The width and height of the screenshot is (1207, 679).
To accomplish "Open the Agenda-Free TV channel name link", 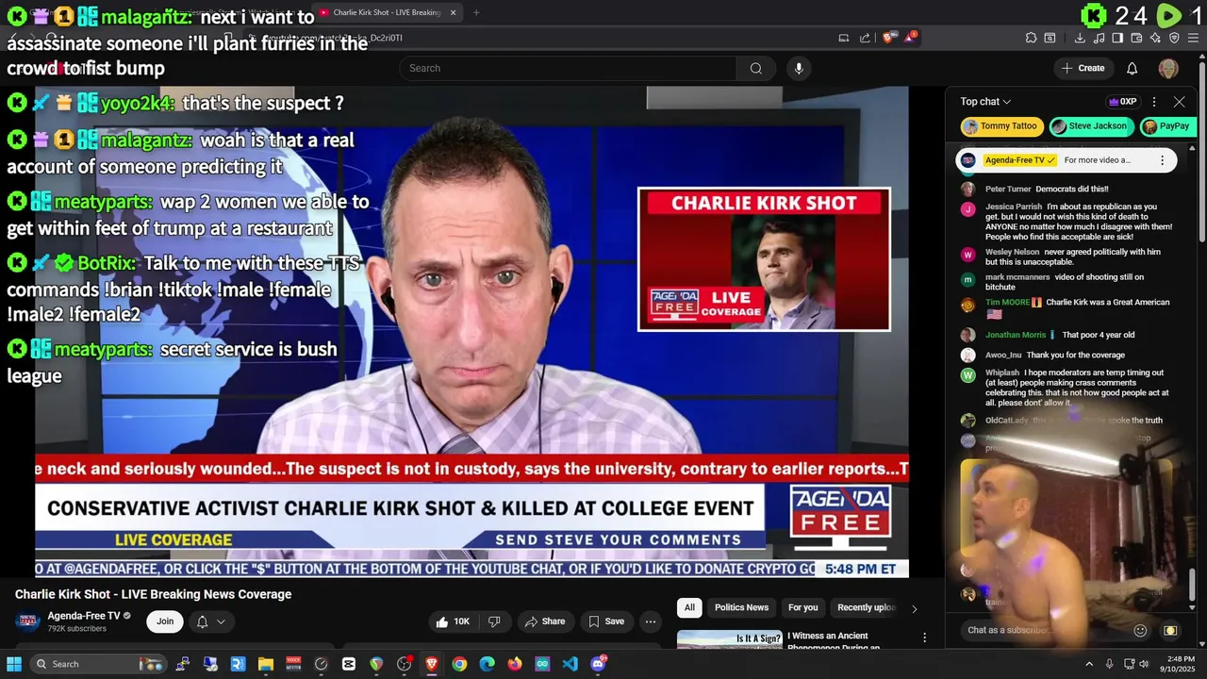I will pyautogui.click(x=84, y=616).
